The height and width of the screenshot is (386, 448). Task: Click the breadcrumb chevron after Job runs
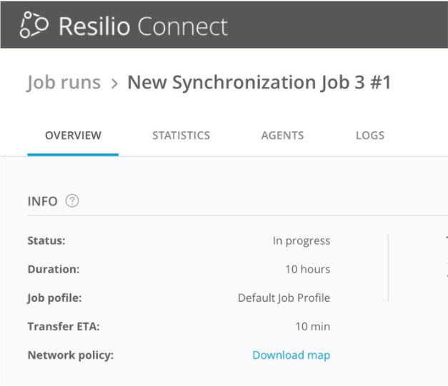[114, 83]
